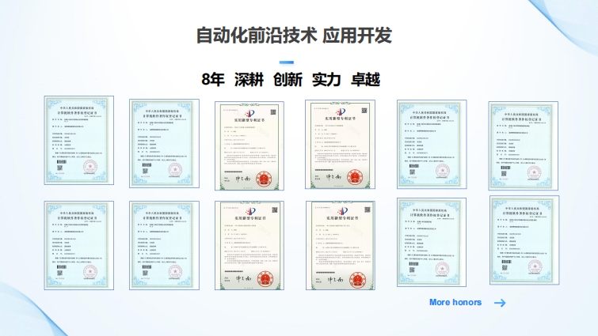
Task: Open the third bottom-row patent certificate
Action: pos(249,246)
